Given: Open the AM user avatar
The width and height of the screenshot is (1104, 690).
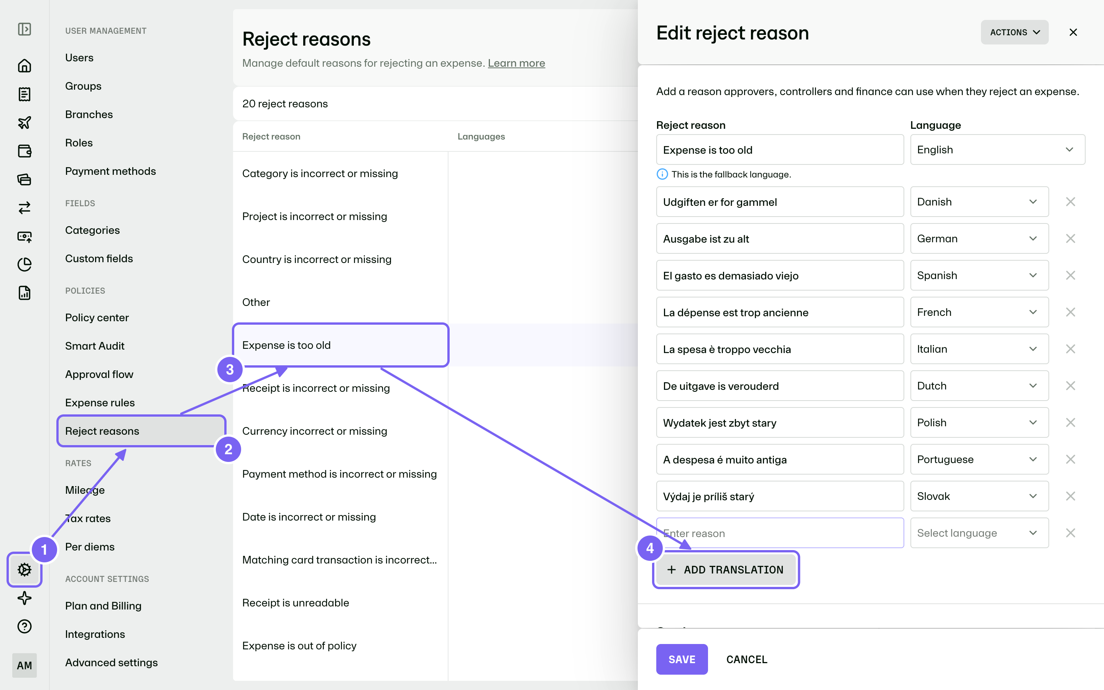Looking at the screenshot, I should tap(24, 665).
